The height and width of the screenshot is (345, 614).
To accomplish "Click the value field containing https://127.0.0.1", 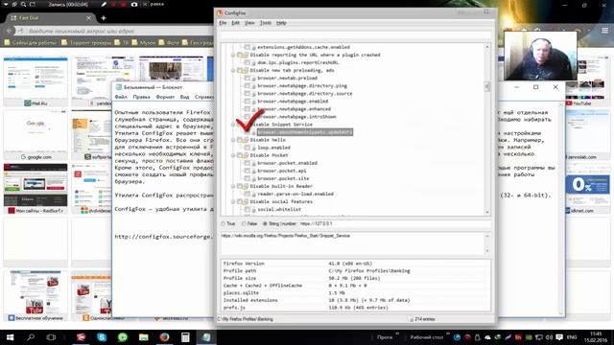I will pyautogui.click(x=394, y=223).
